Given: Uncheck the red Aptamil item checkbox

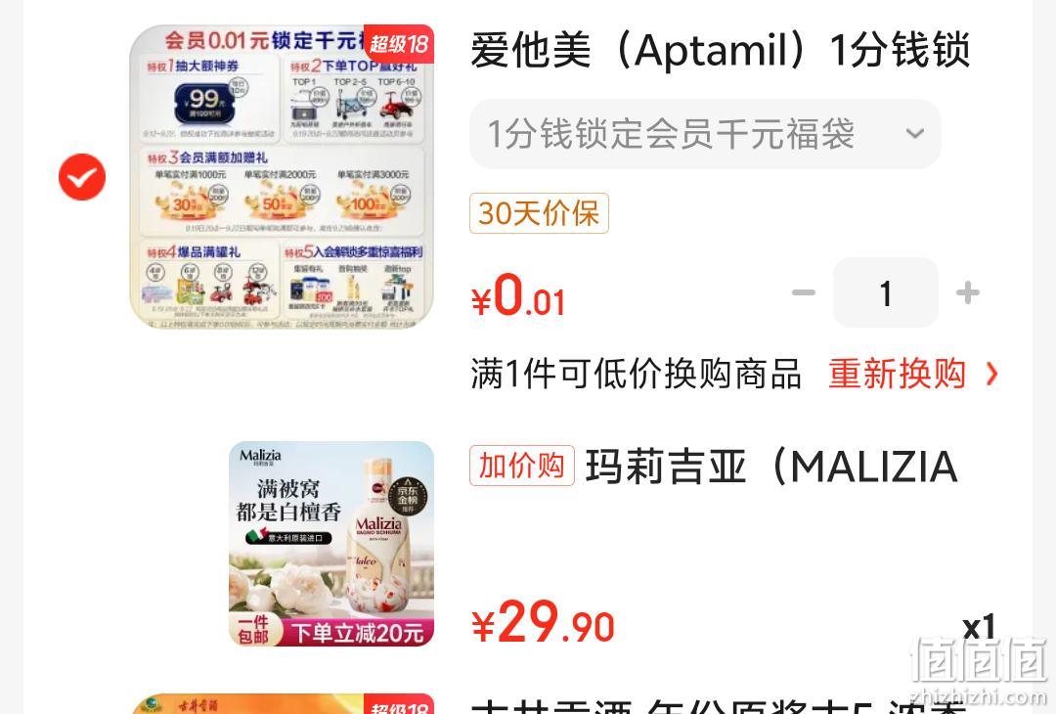Looking at the screenshot, I should coord(82,177).
